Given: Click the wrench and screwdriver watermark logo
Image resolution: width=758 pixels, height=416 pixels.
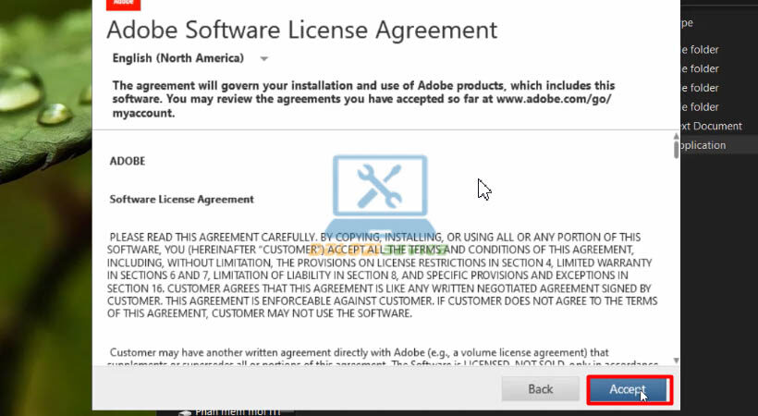Looking at the screenshot, I should coord(380,191).
